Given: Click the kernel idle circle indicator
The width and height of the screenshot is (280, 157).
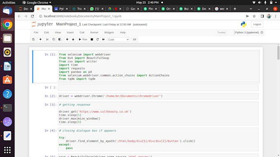Looking at the screenshot, I should tap(262, 32).
